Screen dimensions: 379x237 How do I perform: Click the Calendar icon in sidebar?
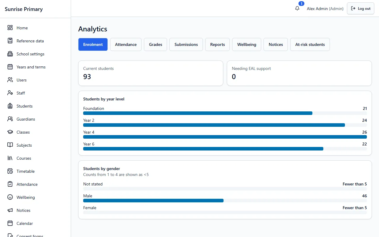pos(10,223)
